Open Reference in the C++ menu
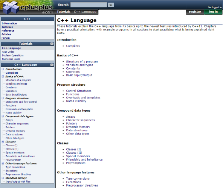This screenshot has height=188, width=223. pyautogui.click(x=8, y=30)
